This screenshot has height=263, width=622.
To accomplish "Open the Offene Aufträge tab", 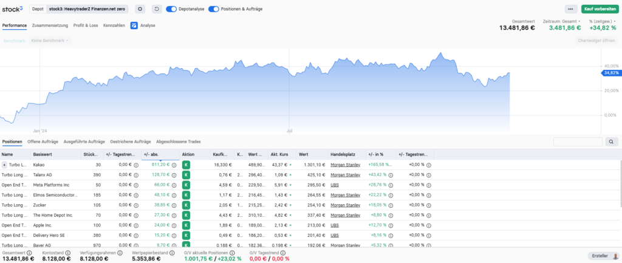I will tap(43, 142).
